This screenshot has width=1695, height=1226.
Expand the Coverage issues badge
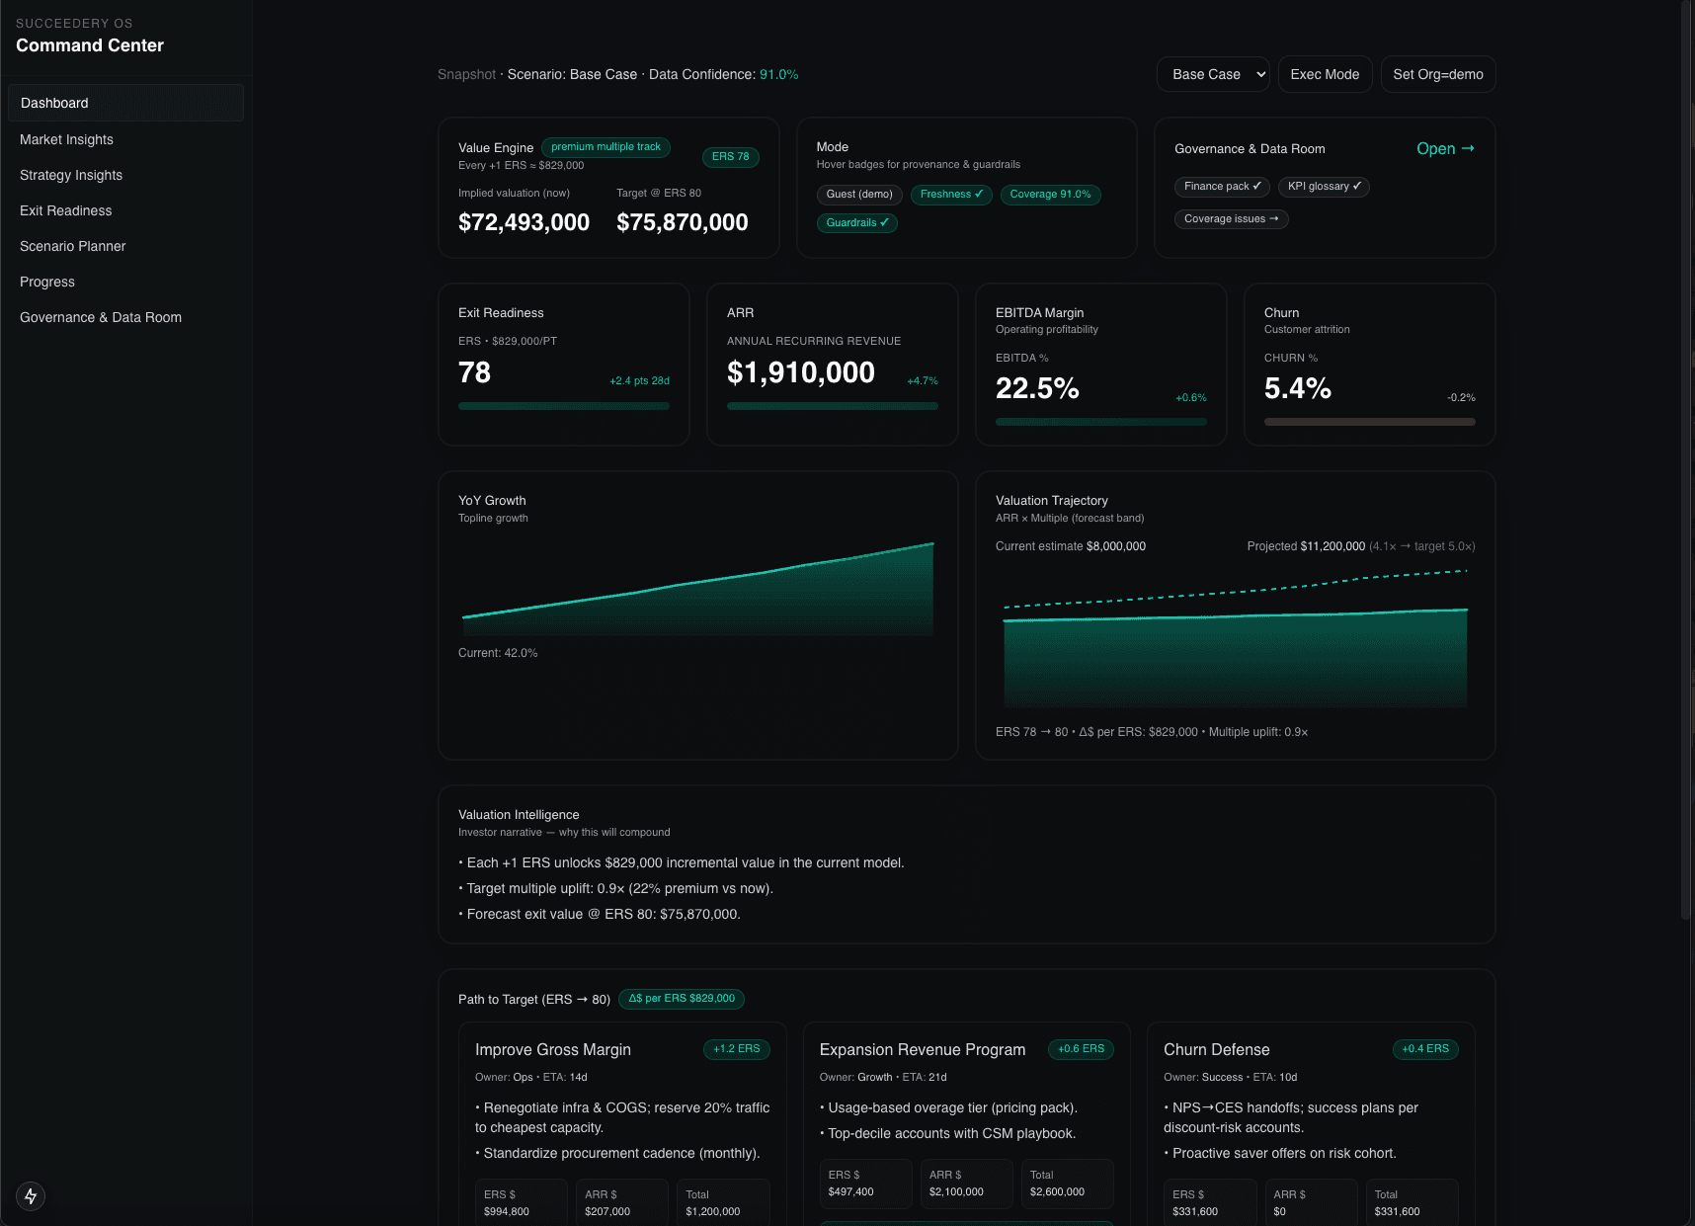[1231, 218]
